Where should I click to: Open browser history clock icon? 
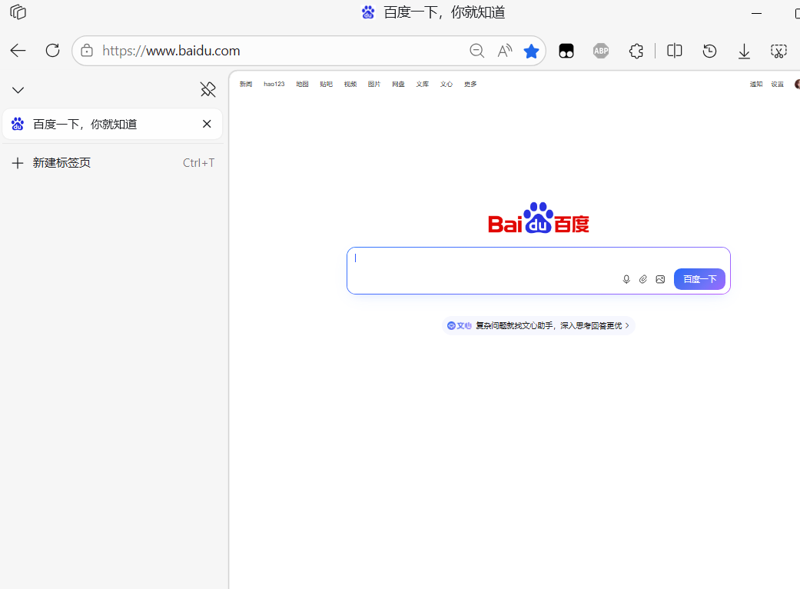(x=709, y=51)
